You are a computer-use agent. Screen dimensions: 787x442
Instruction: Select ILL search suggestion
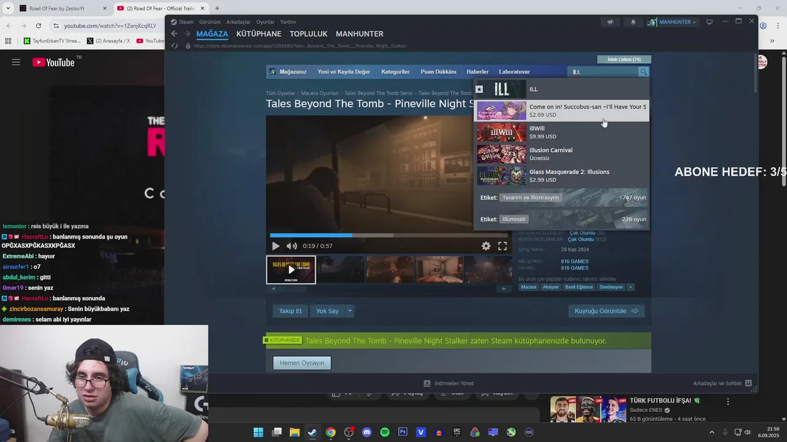pos(561,89)
